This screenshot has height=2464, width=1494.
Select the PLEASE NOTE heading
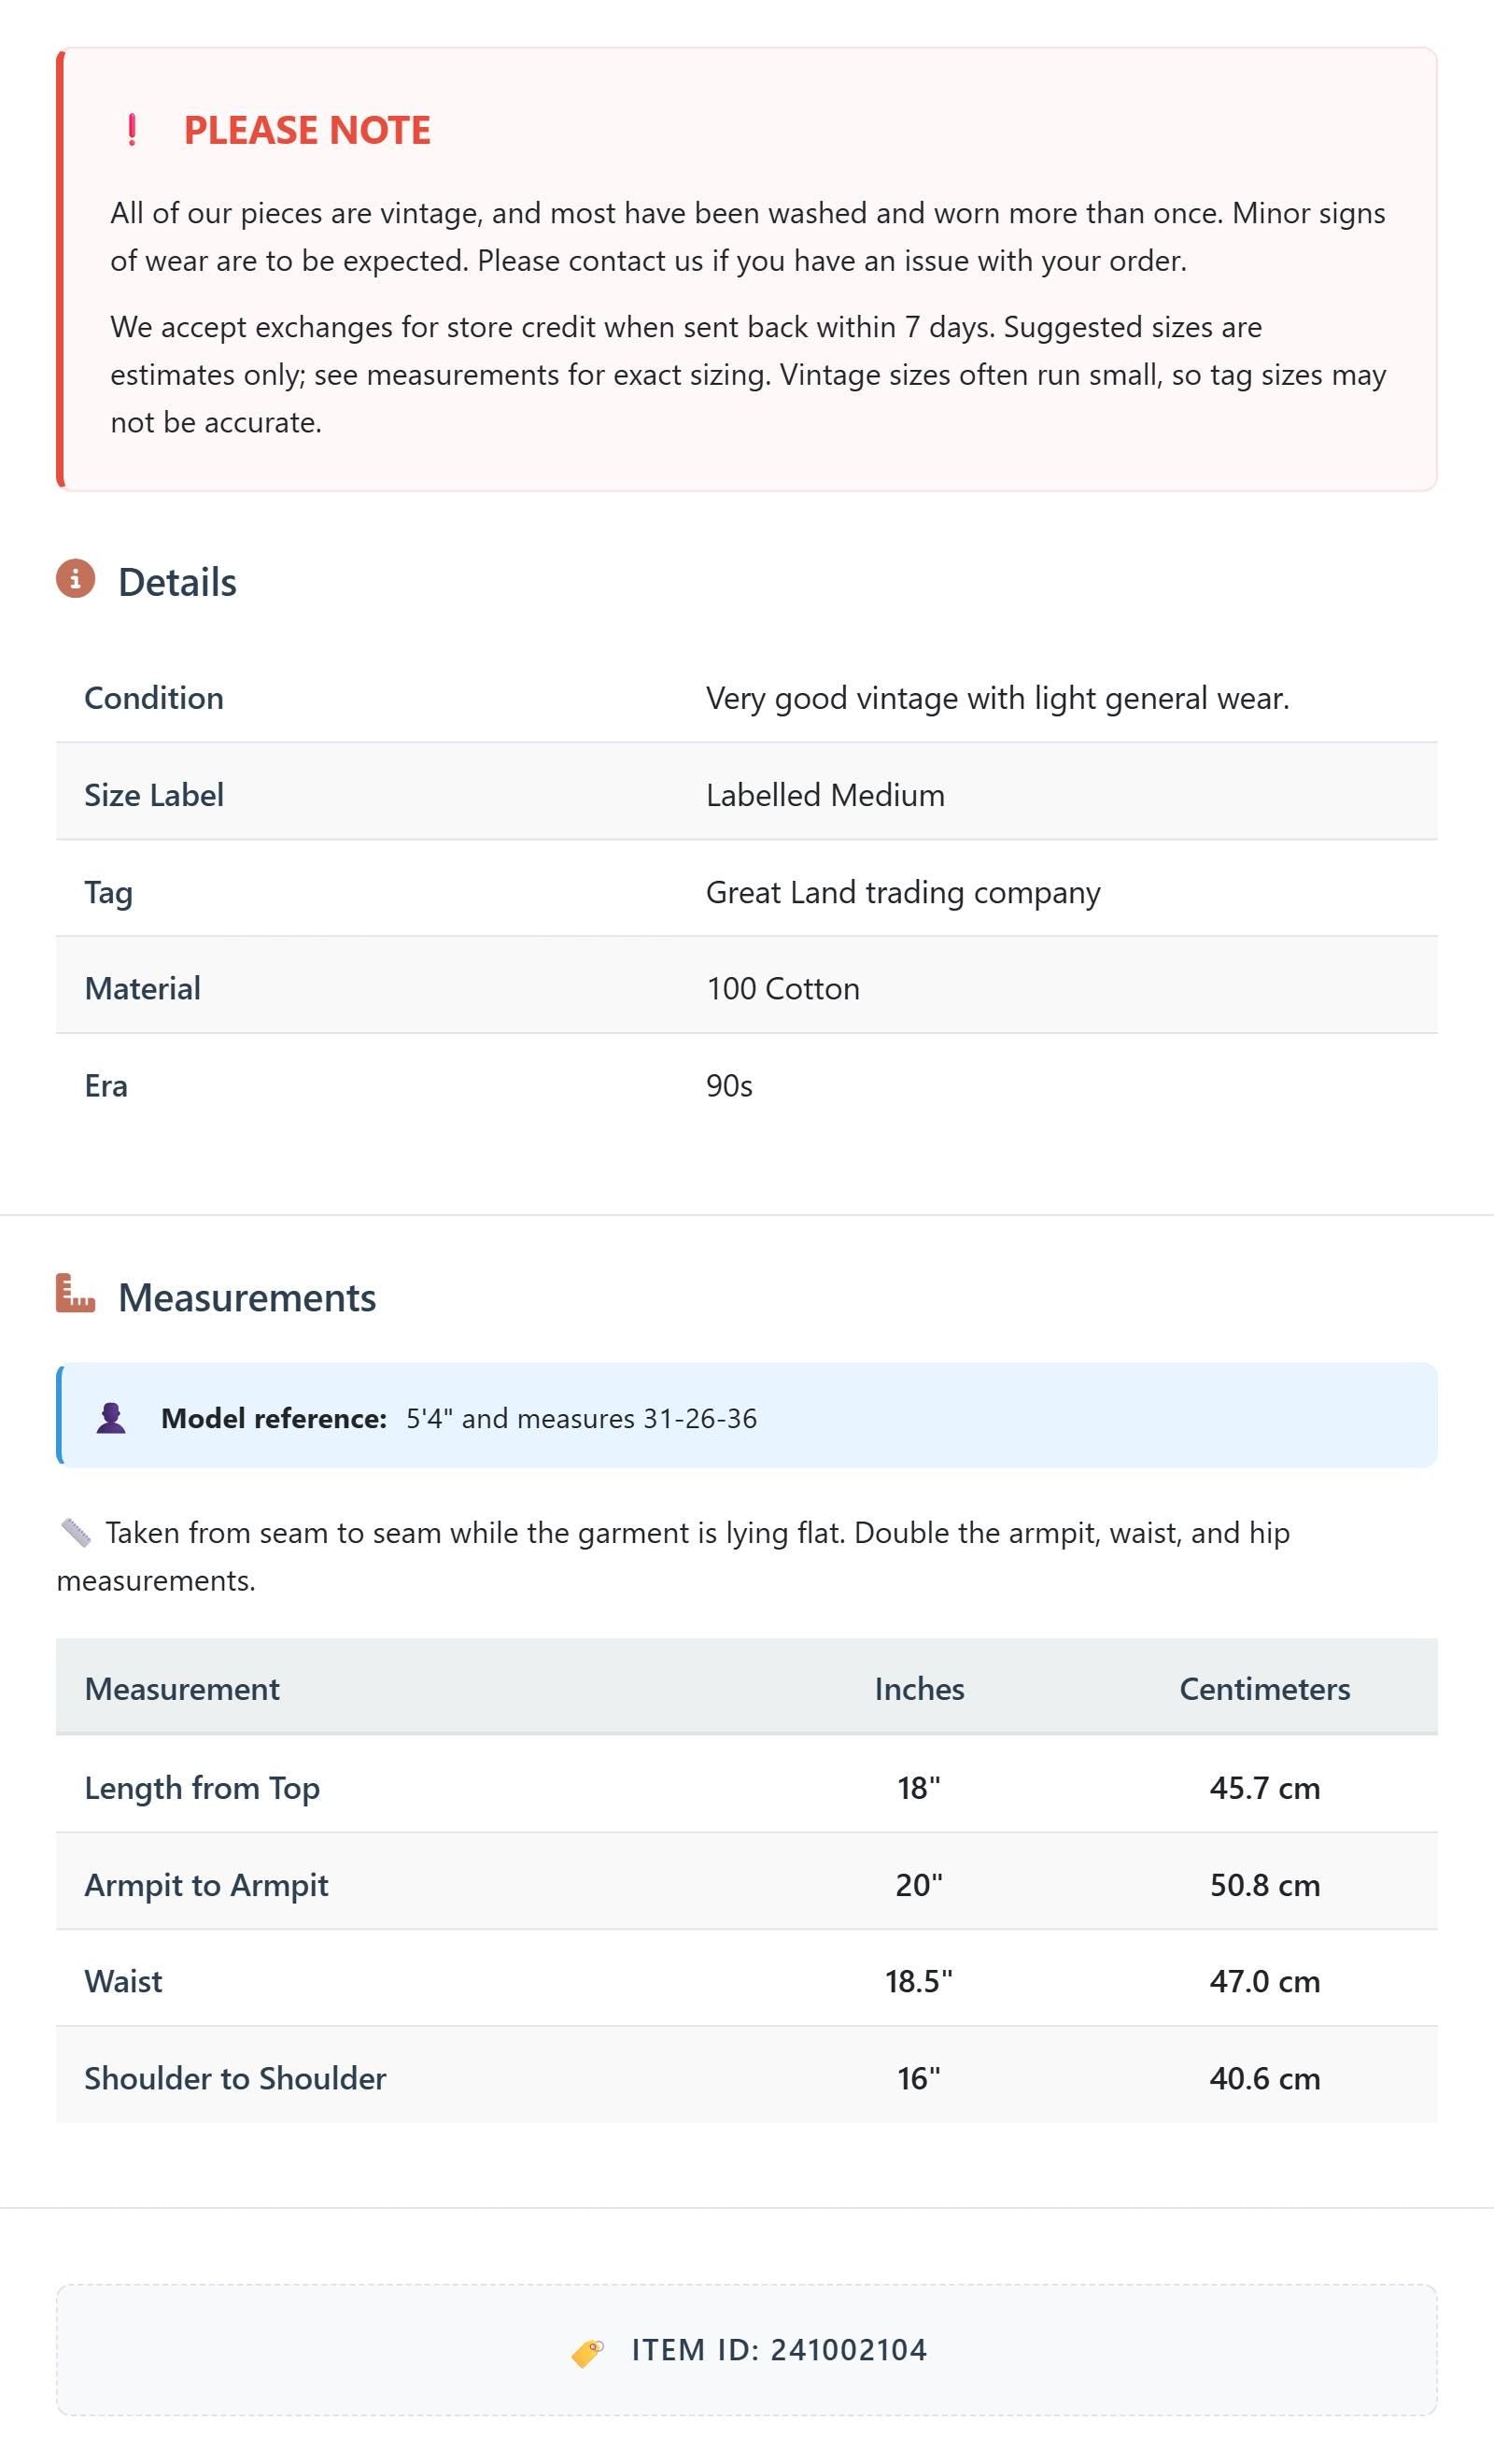(x=307, y=130)
